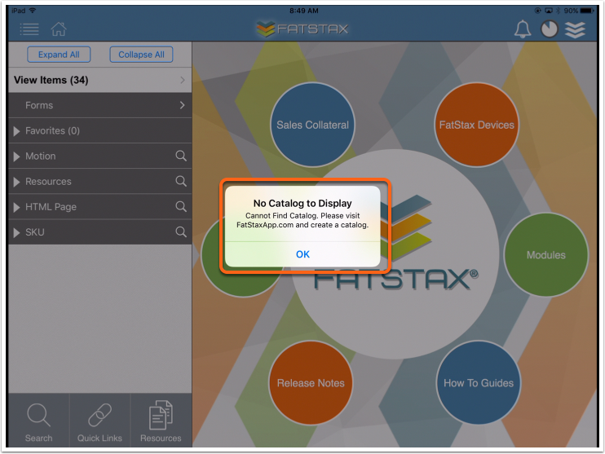The image size is (605, 454).
Task: Tap the HTML Page label
Action: [51, 207]
